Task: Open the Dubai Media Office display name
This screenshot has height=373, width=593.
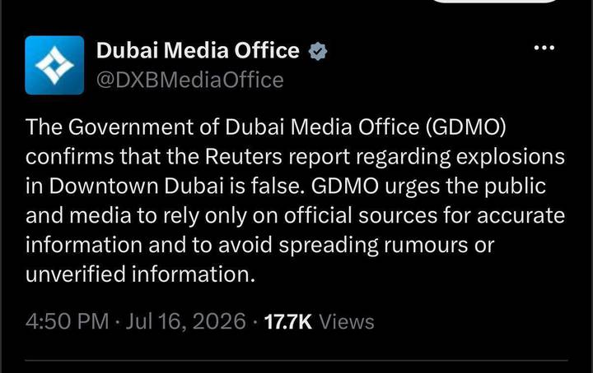Action: coord(198,51)
